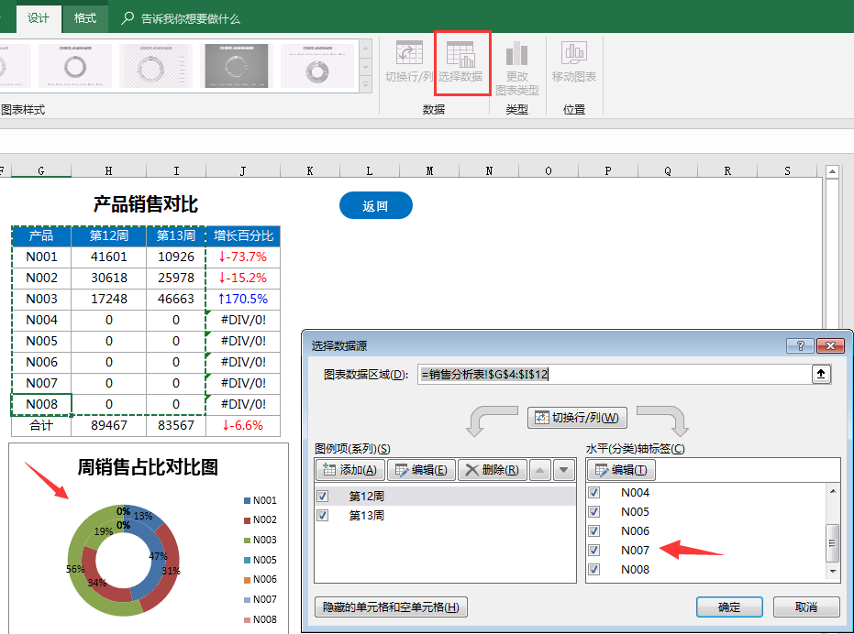This screenshot has width=854, height=634.
Task: Uncheck the N006 category checkbox
Action: coord(594,530)
